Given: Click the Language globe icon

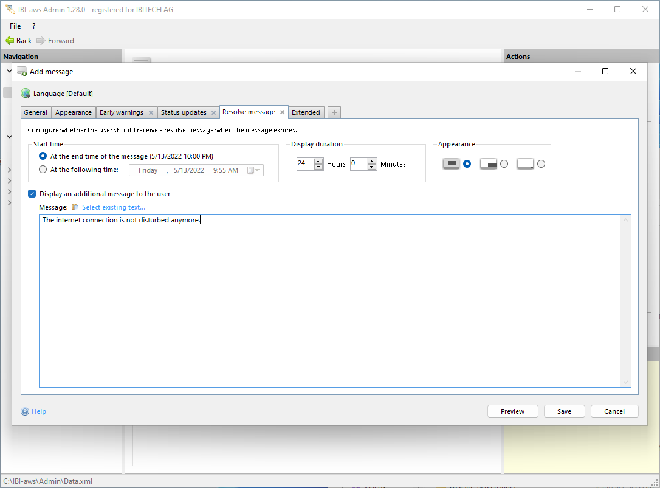Looking at the screenshot, I should pyautogui.click(x=26, y=94).
